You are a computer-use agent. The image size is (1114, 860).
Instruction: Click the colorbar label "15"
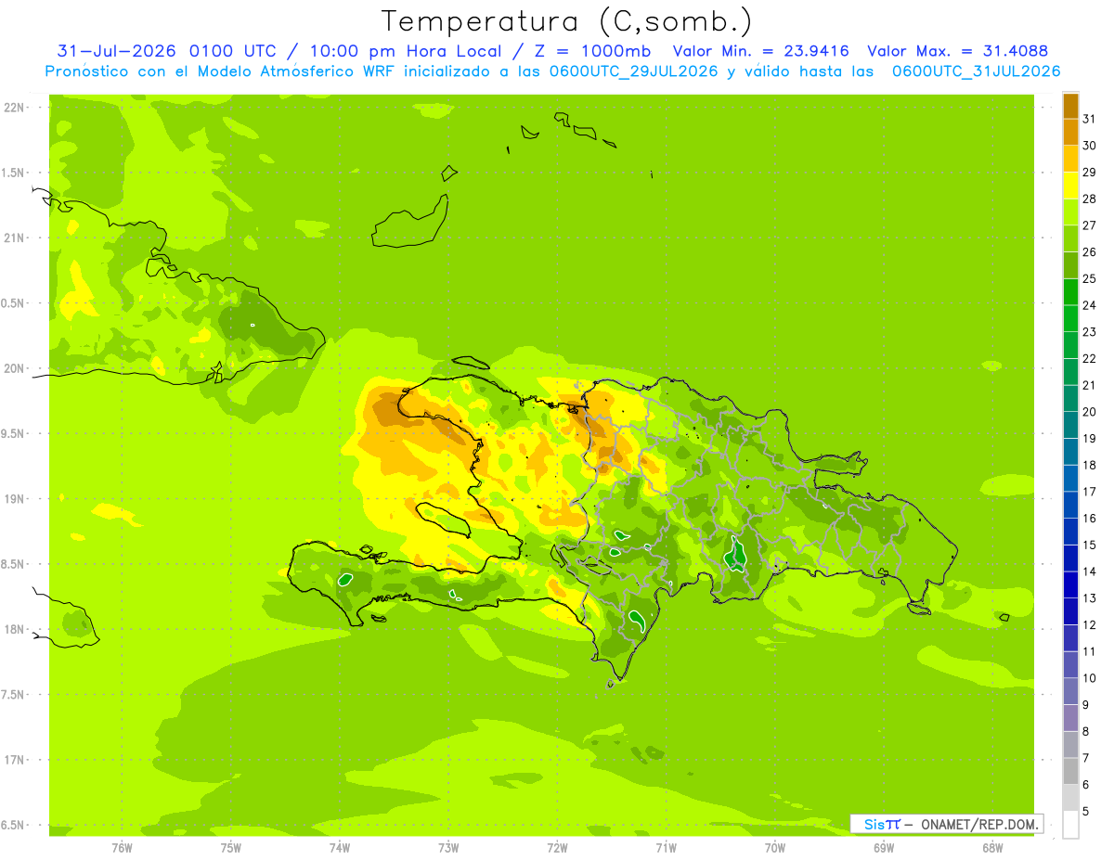(x=1089, y=545)
